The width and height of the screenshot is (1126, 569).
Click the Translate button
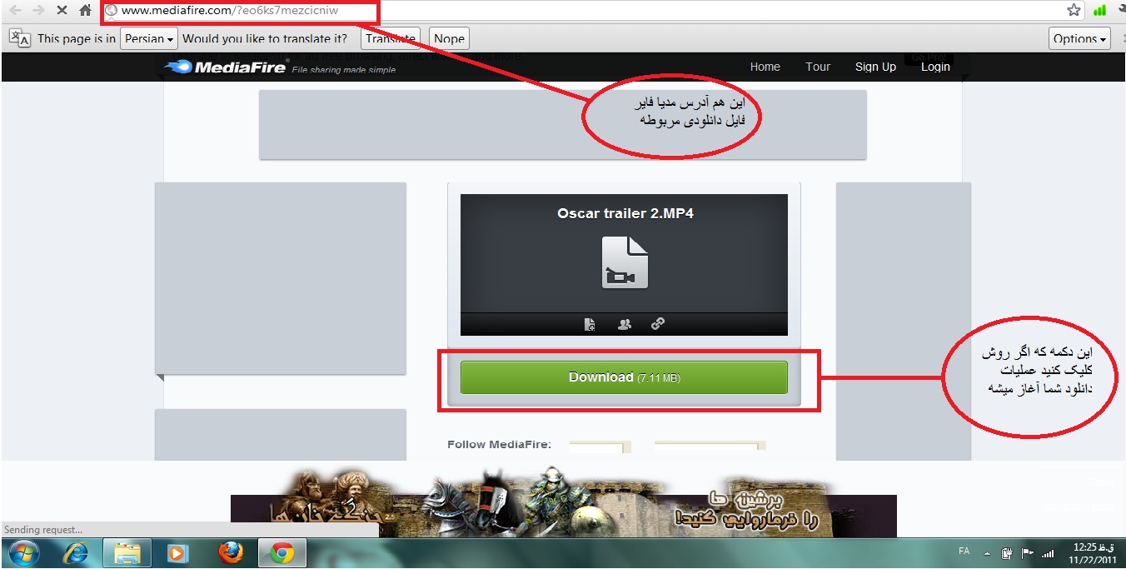pyautogui.click(x=391, y=38)
